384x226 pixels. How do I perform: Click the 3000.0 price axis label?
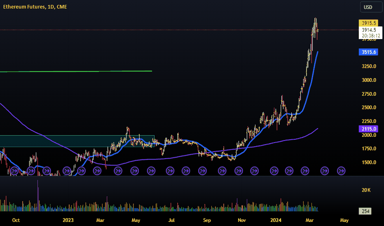[x=369, y=80]
